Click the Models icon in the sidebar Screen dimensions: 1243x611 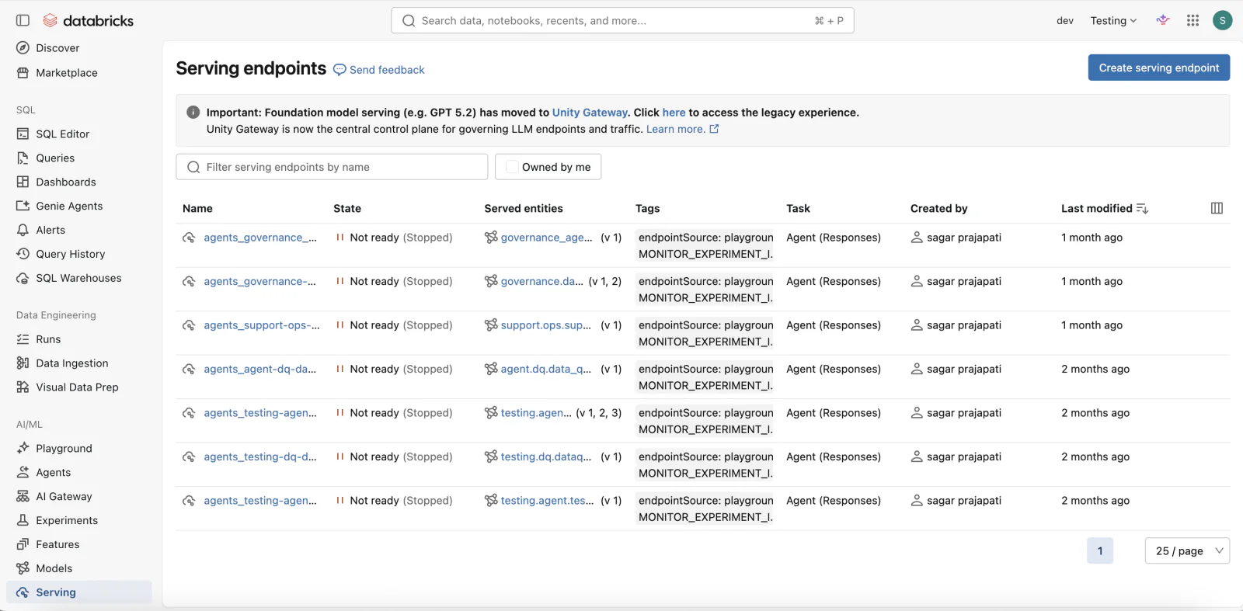click(23, 568)
